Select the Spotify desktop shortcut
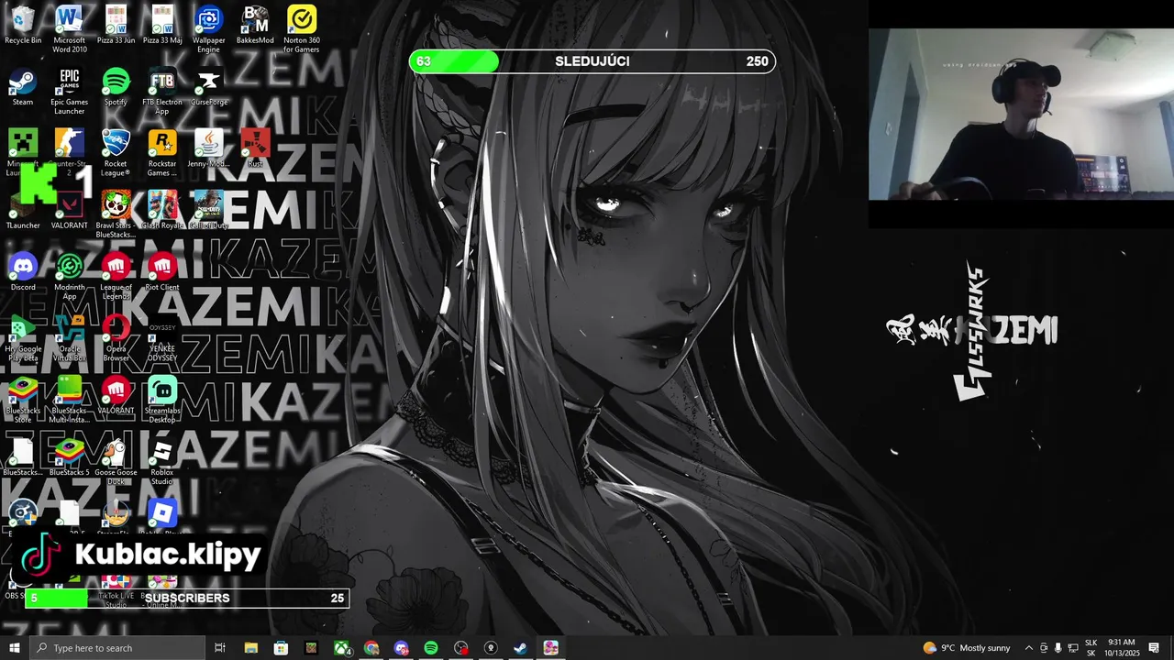Image resolution: width=1174 pixels, height=660 pixels. [x=116, y=87]
